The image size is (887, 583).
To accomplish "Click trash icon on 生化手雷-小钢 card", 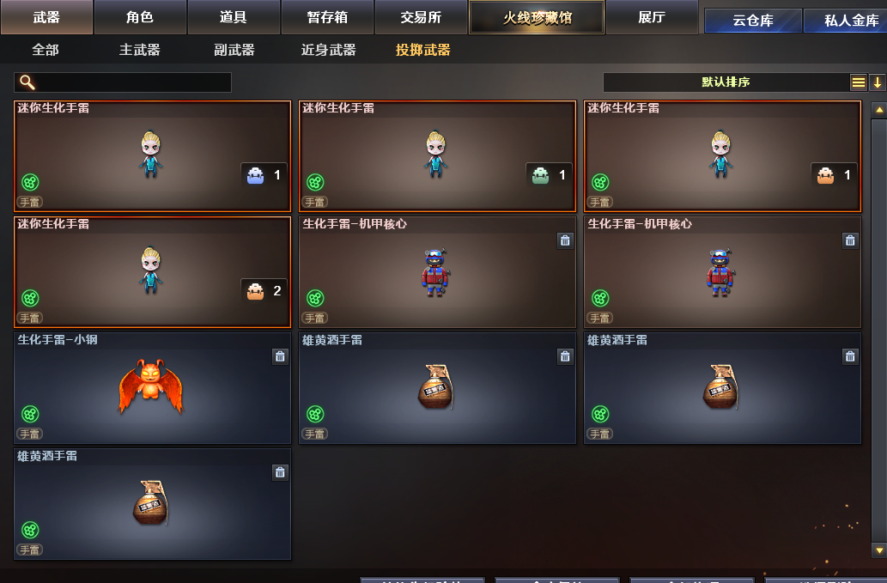I will [x=280, y=356].
